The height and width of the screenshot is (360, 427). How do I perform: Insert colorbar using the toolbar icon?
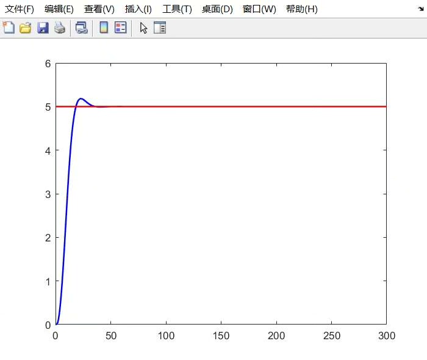[104, 28]
